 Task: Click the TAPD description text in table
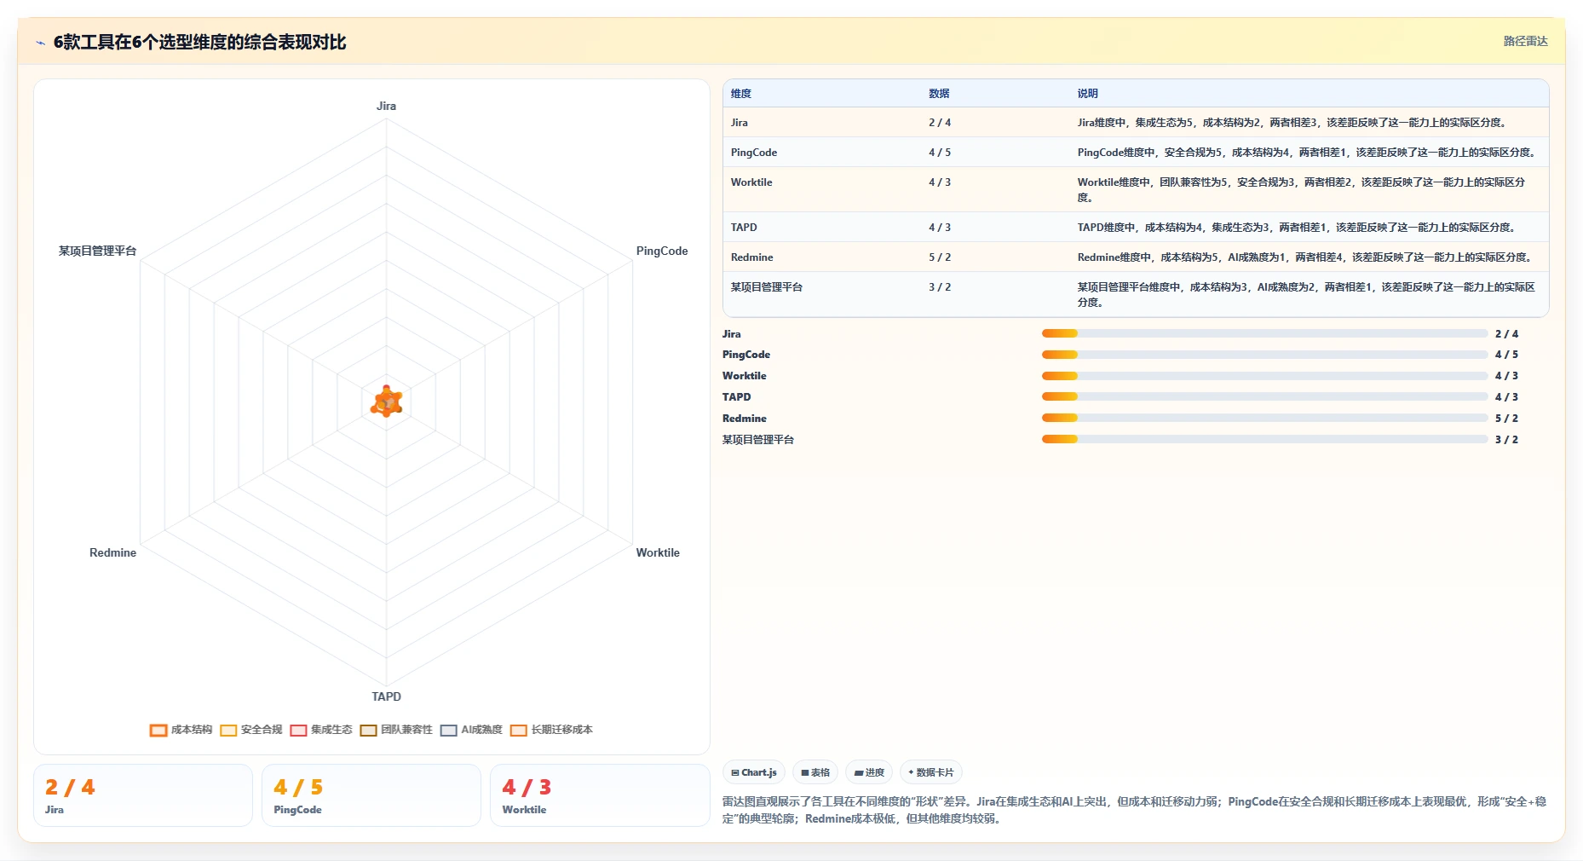click(x=1298, y=228)
